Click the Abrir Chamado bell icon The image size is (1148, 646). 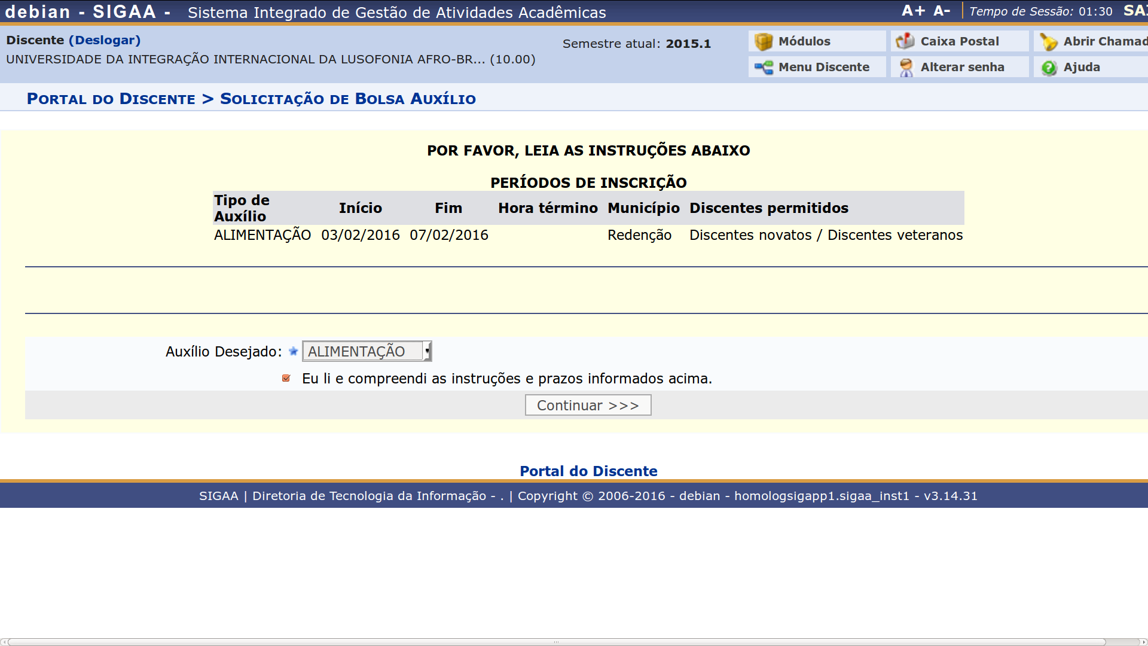[x=1048, y=41]
